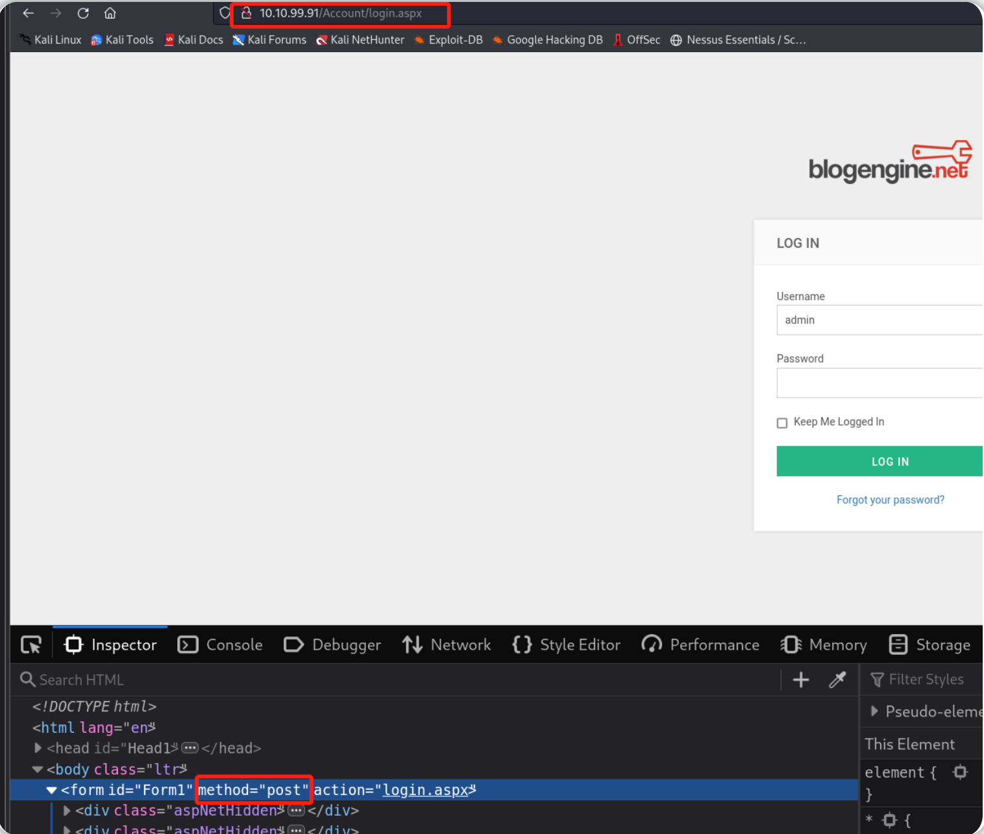Open the Kali NetHunter bookmark
The width and height of the screenshot is (984, 834).
(360, 40)
